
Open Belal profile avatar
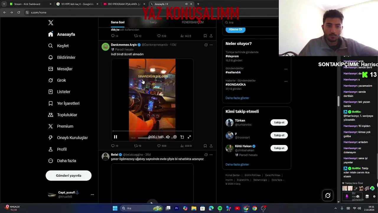click(x=105, y=156)
